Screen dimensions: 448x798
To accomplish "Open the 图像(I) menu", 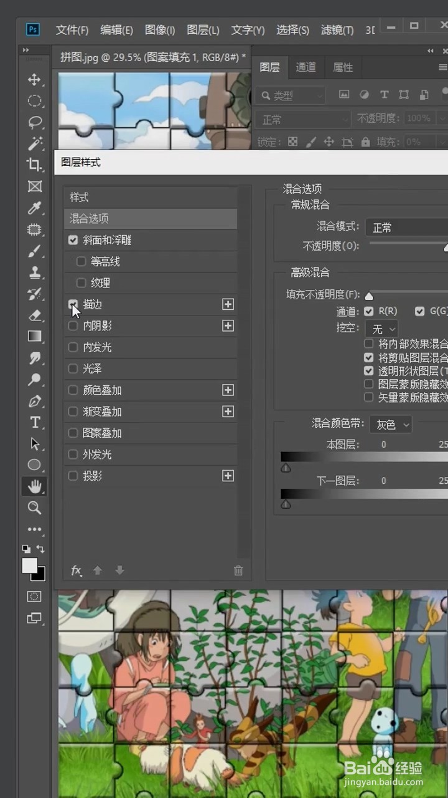I will 160,30.
